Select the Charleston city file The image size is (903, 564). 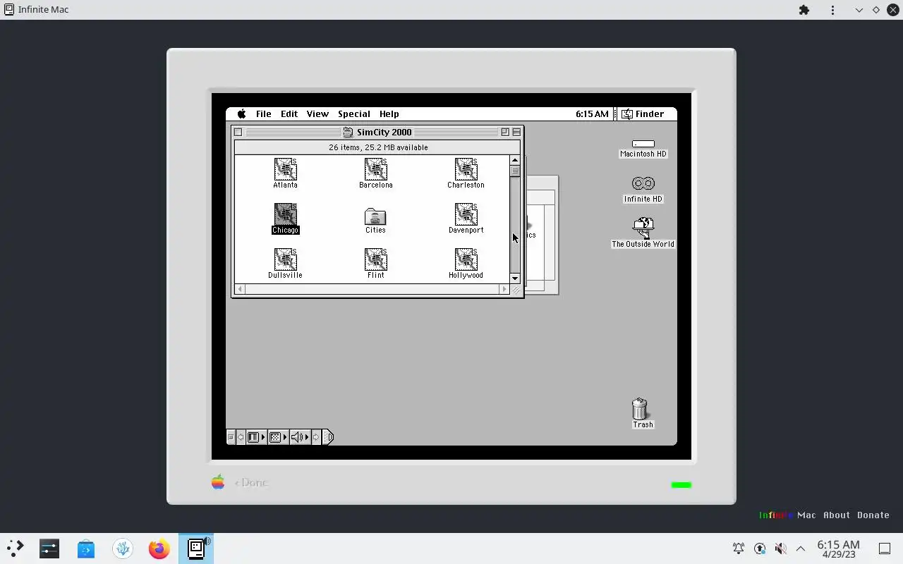click(x=466, y=169)
